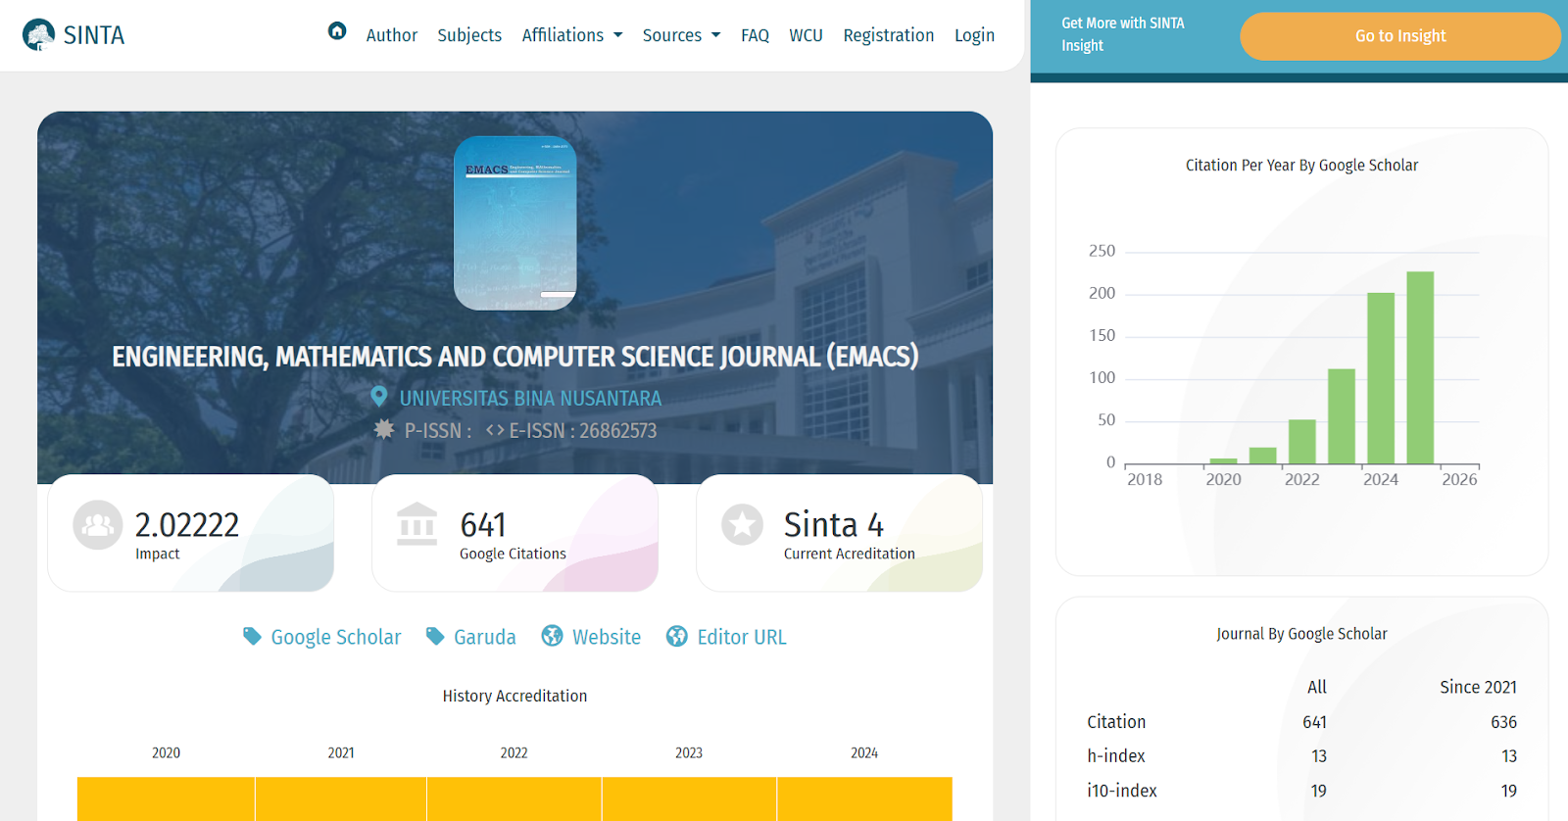Screen dimensions: 1568x821
Task: Click the 2020 yellow accreditation history bar
Action: pos(166,798)
